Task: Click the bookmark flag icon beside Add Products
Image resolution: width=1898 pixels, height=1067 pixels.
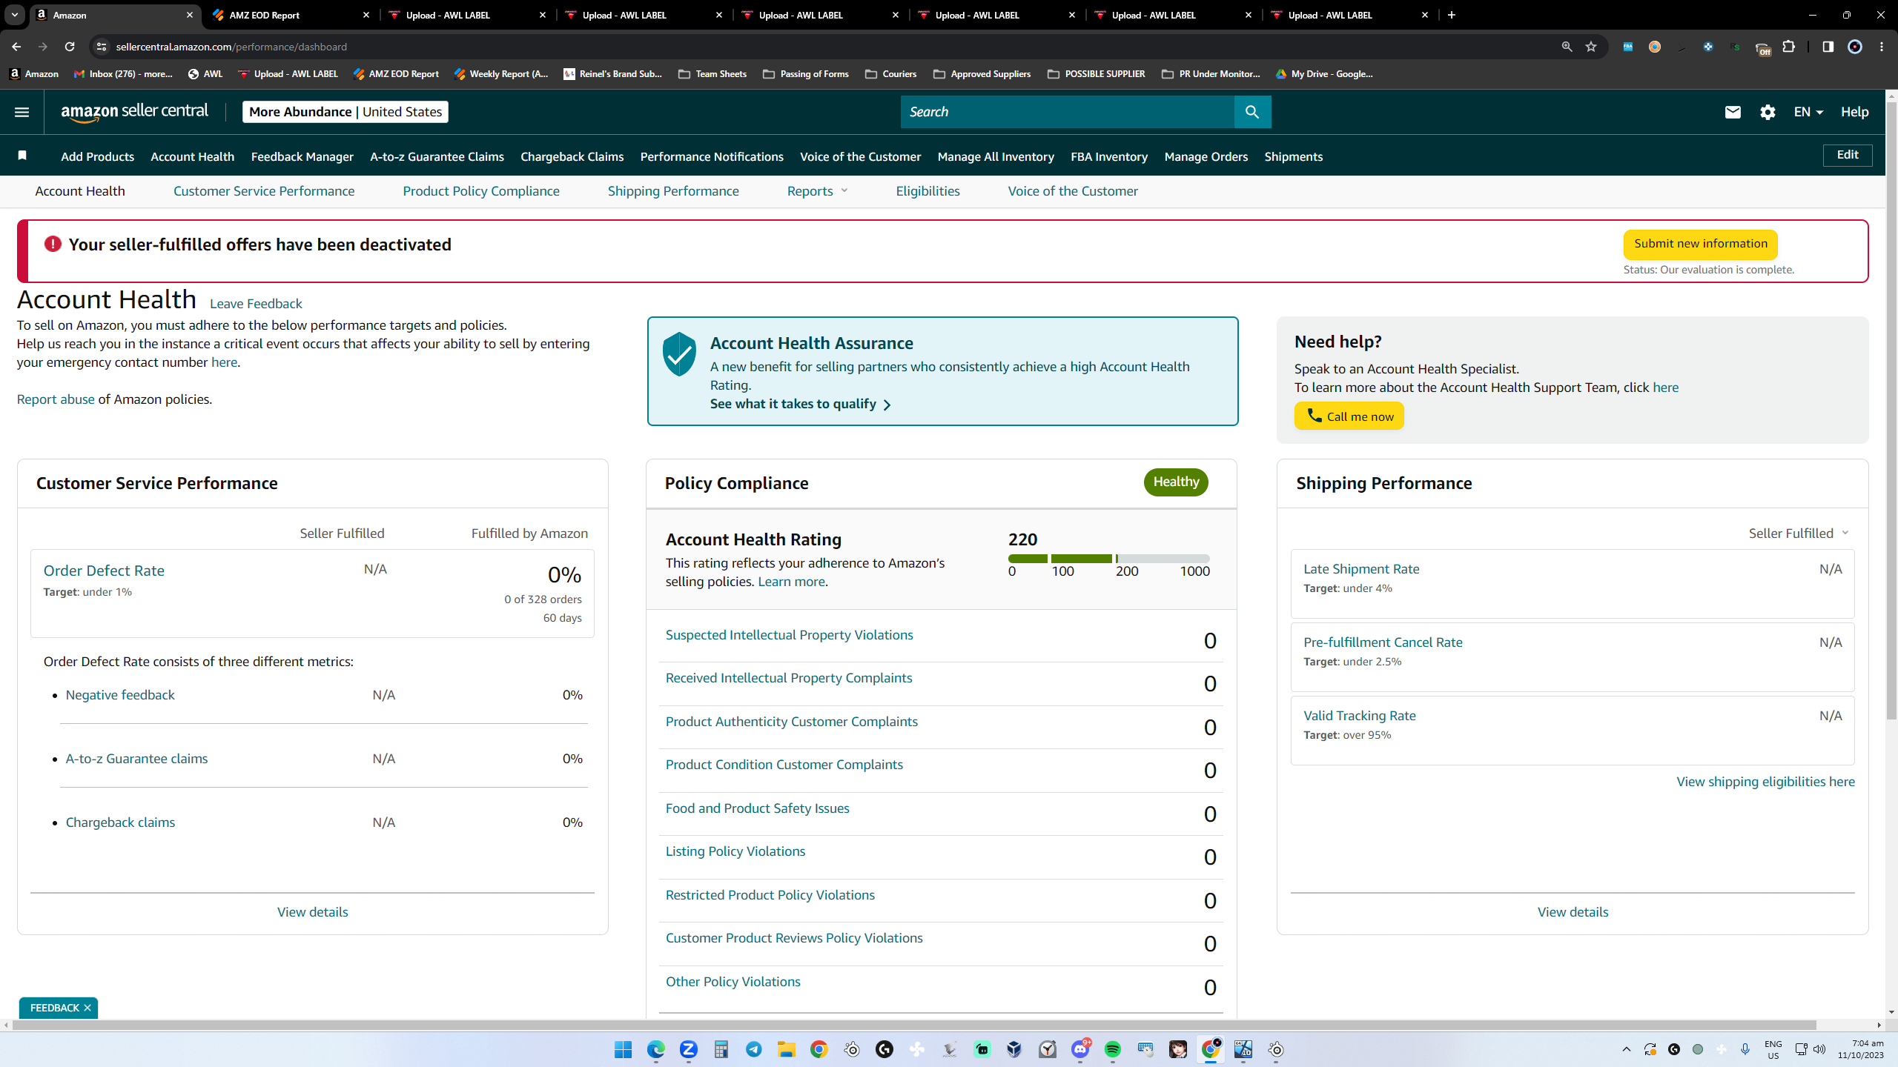Action: (x=22, y=156)
